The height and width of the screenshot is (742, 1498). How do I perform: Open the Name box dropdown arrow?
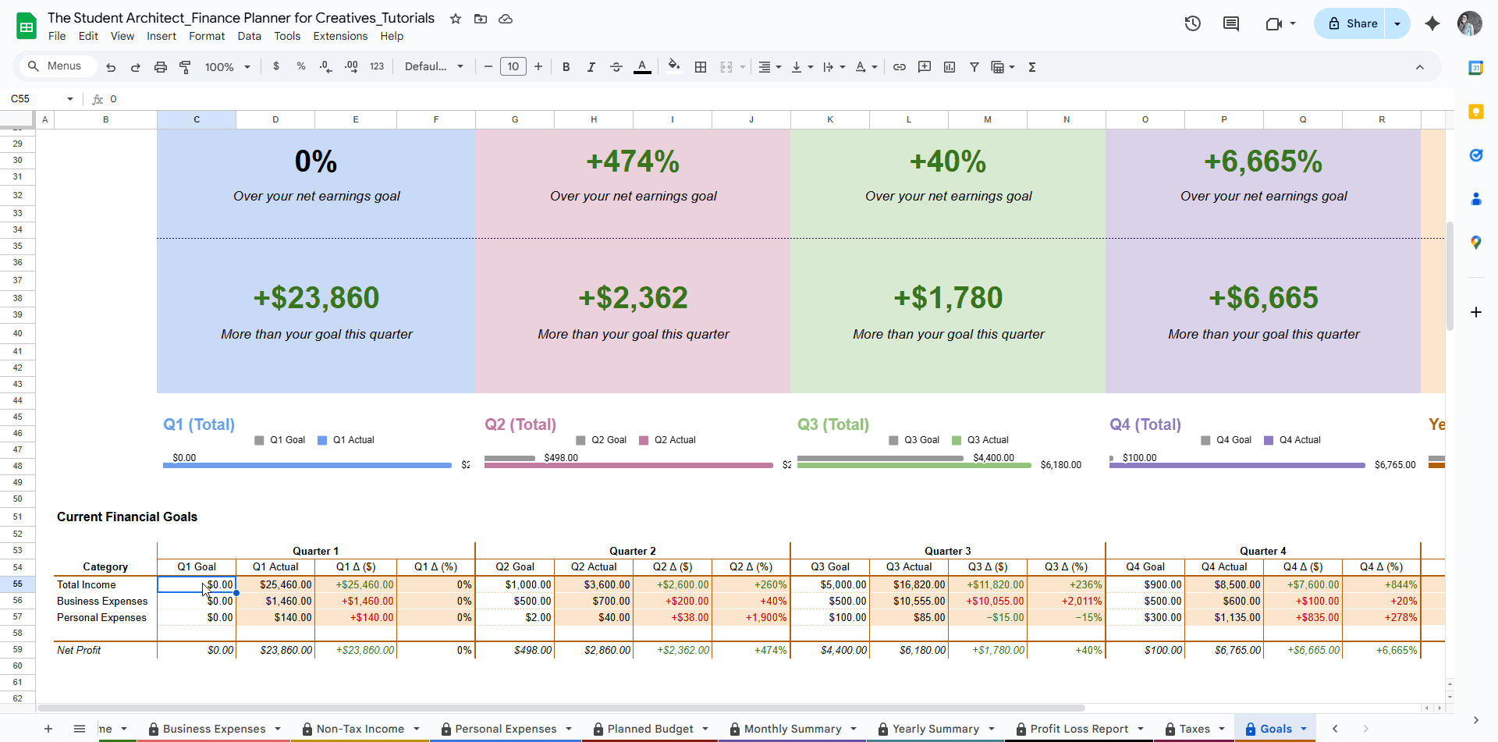coord(70,99)
